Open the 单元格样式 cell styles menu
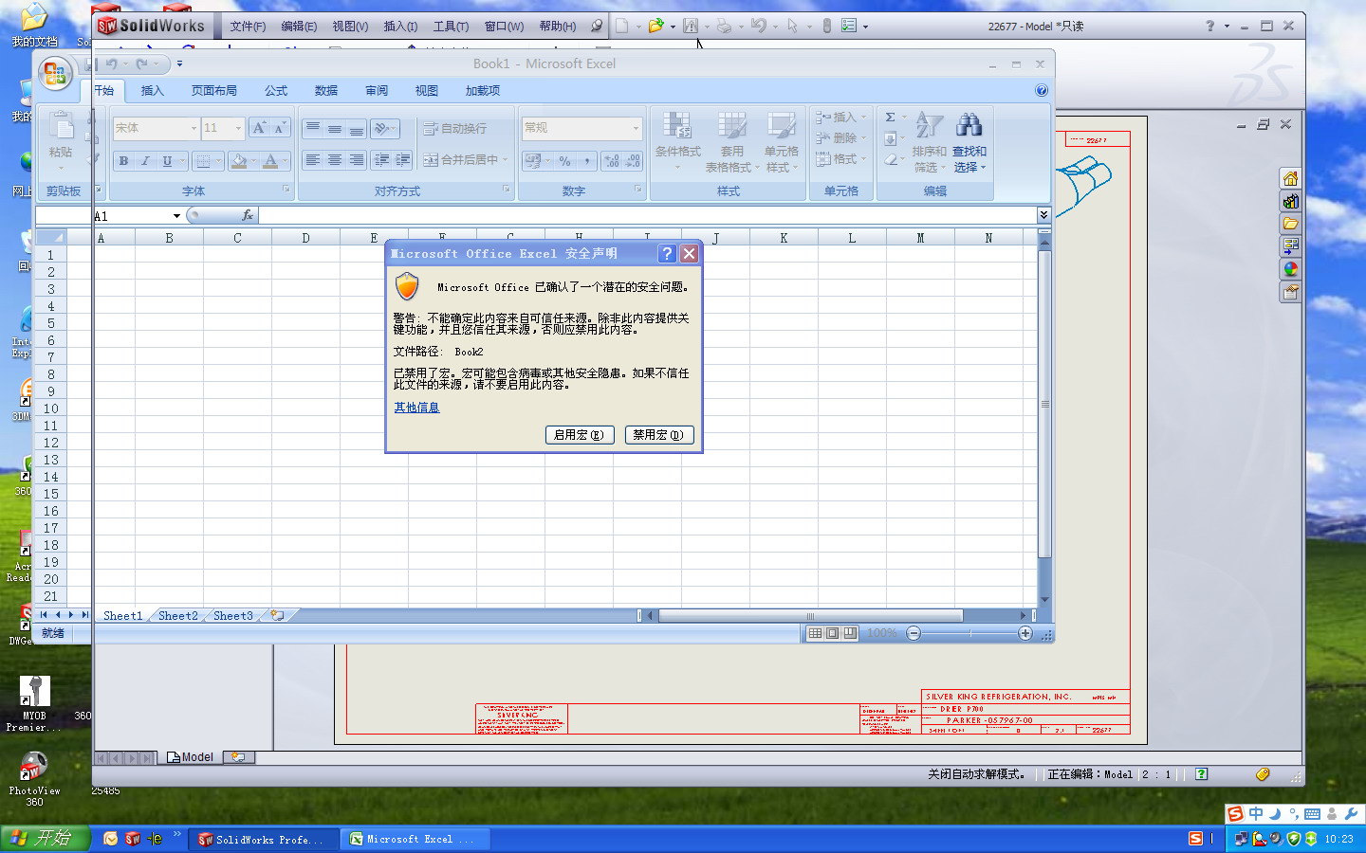The height and width of the screenshot is (853, 1366). [782, 142]
